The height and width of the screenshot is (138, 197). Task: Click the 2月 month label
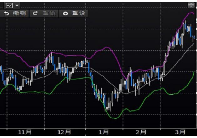[141, 132]
